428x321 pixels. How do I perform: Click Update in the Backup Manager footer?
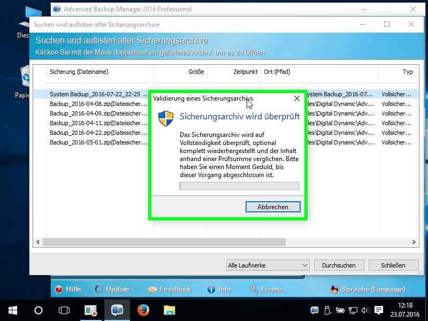coord(112,289)
